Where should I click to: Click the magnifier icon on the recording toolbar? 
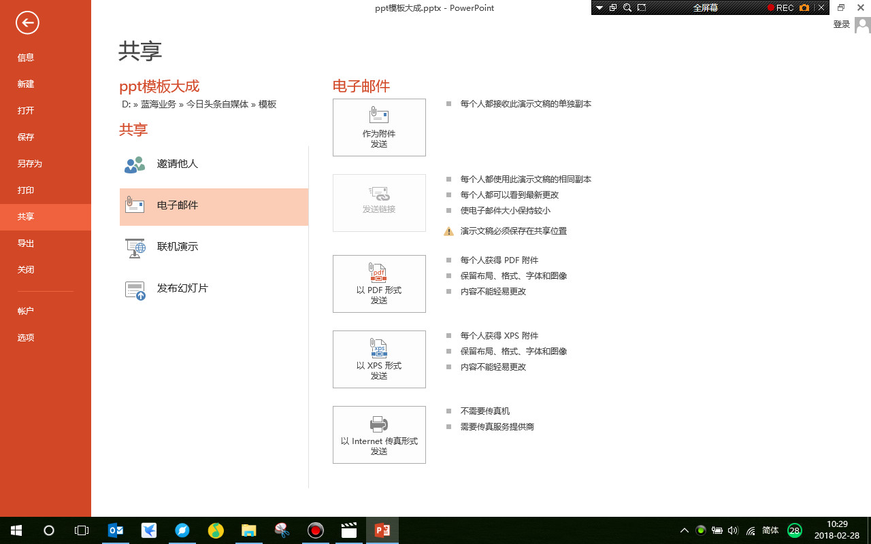point(627,7)
